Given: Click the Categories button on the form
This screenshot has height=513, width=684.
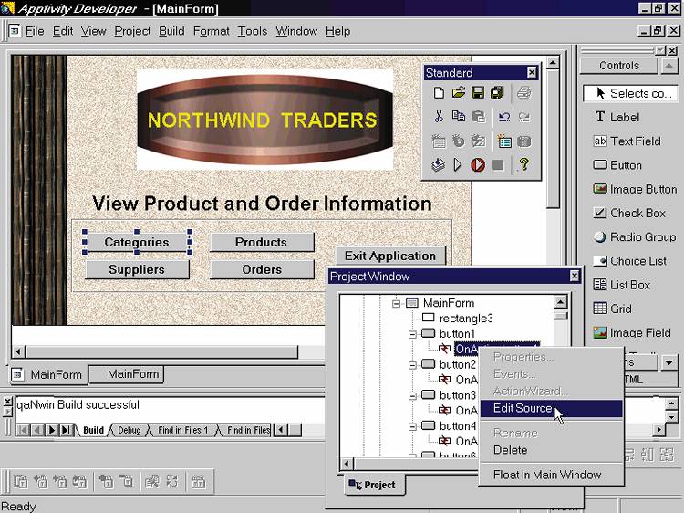Looking at the screenshot, I should [137, 242].
